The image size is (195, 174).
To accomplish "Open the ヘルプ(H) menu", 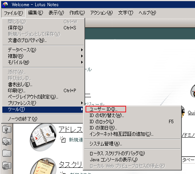I will point(147,13).
